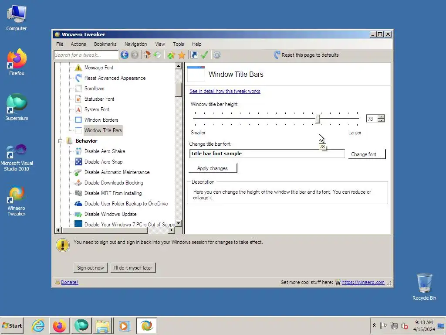The height and width of the screenshot is (335, 446).
Task: Click the shortcut arrow toolbar icon
Action: (x=194, y=55)
